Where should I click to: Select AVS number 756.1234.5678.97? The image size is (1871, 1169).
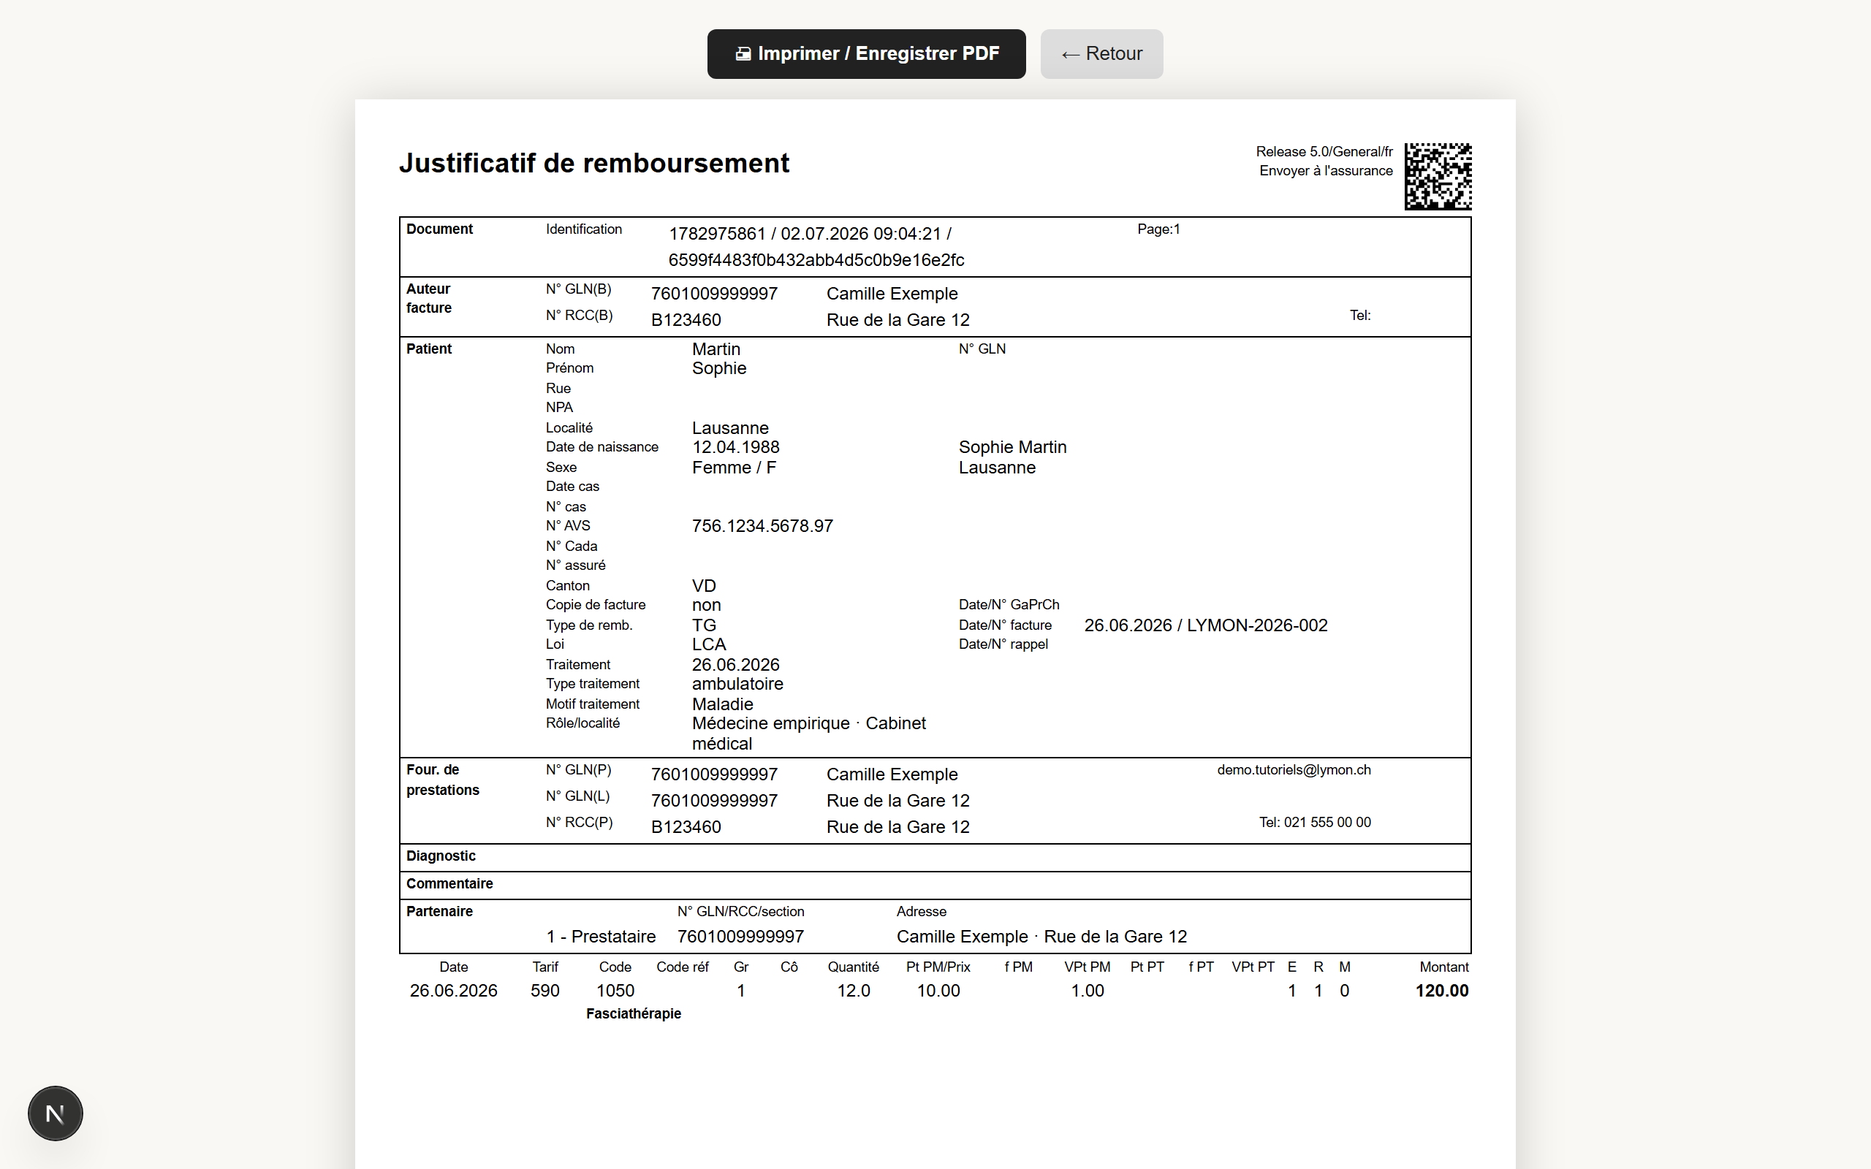[x=762, y=527]
